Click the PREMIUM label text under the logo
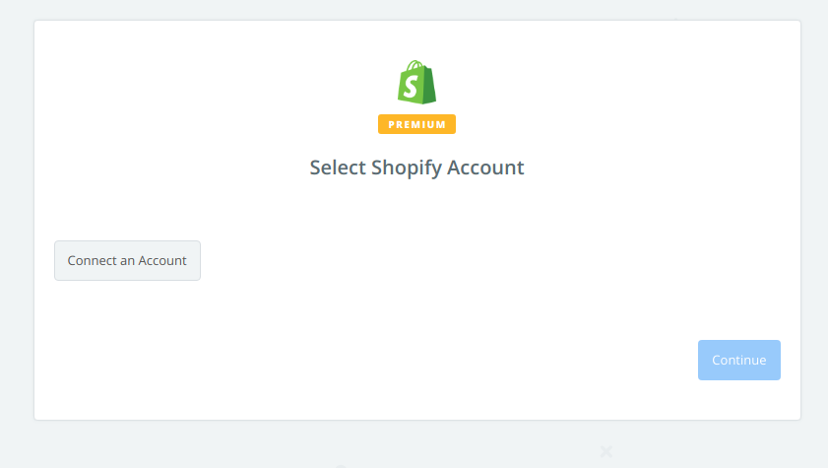 pos(416,125)
